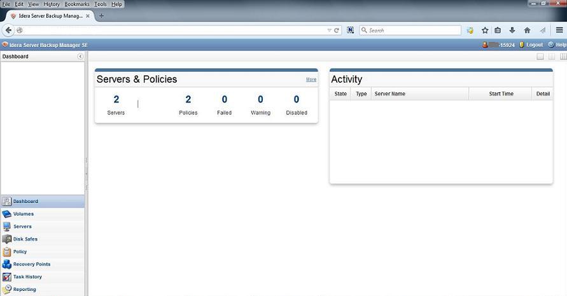The image size is (567, 296).
Task: Show bookmarks list icon
Action: [498, 31]
